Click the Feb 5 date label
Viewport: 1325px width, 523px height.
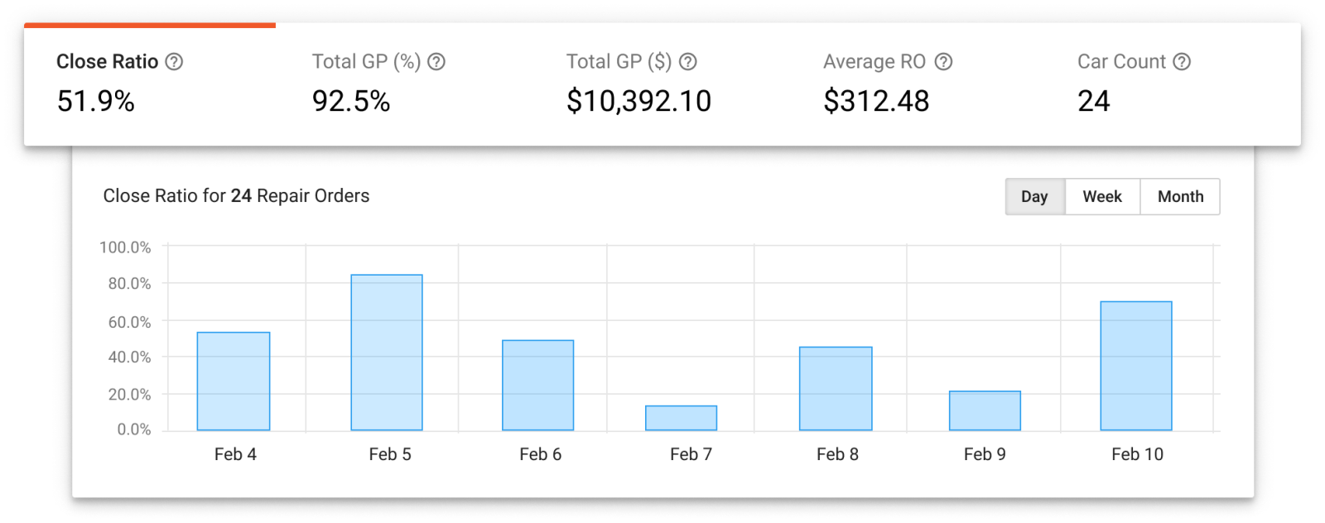(390, 454)
